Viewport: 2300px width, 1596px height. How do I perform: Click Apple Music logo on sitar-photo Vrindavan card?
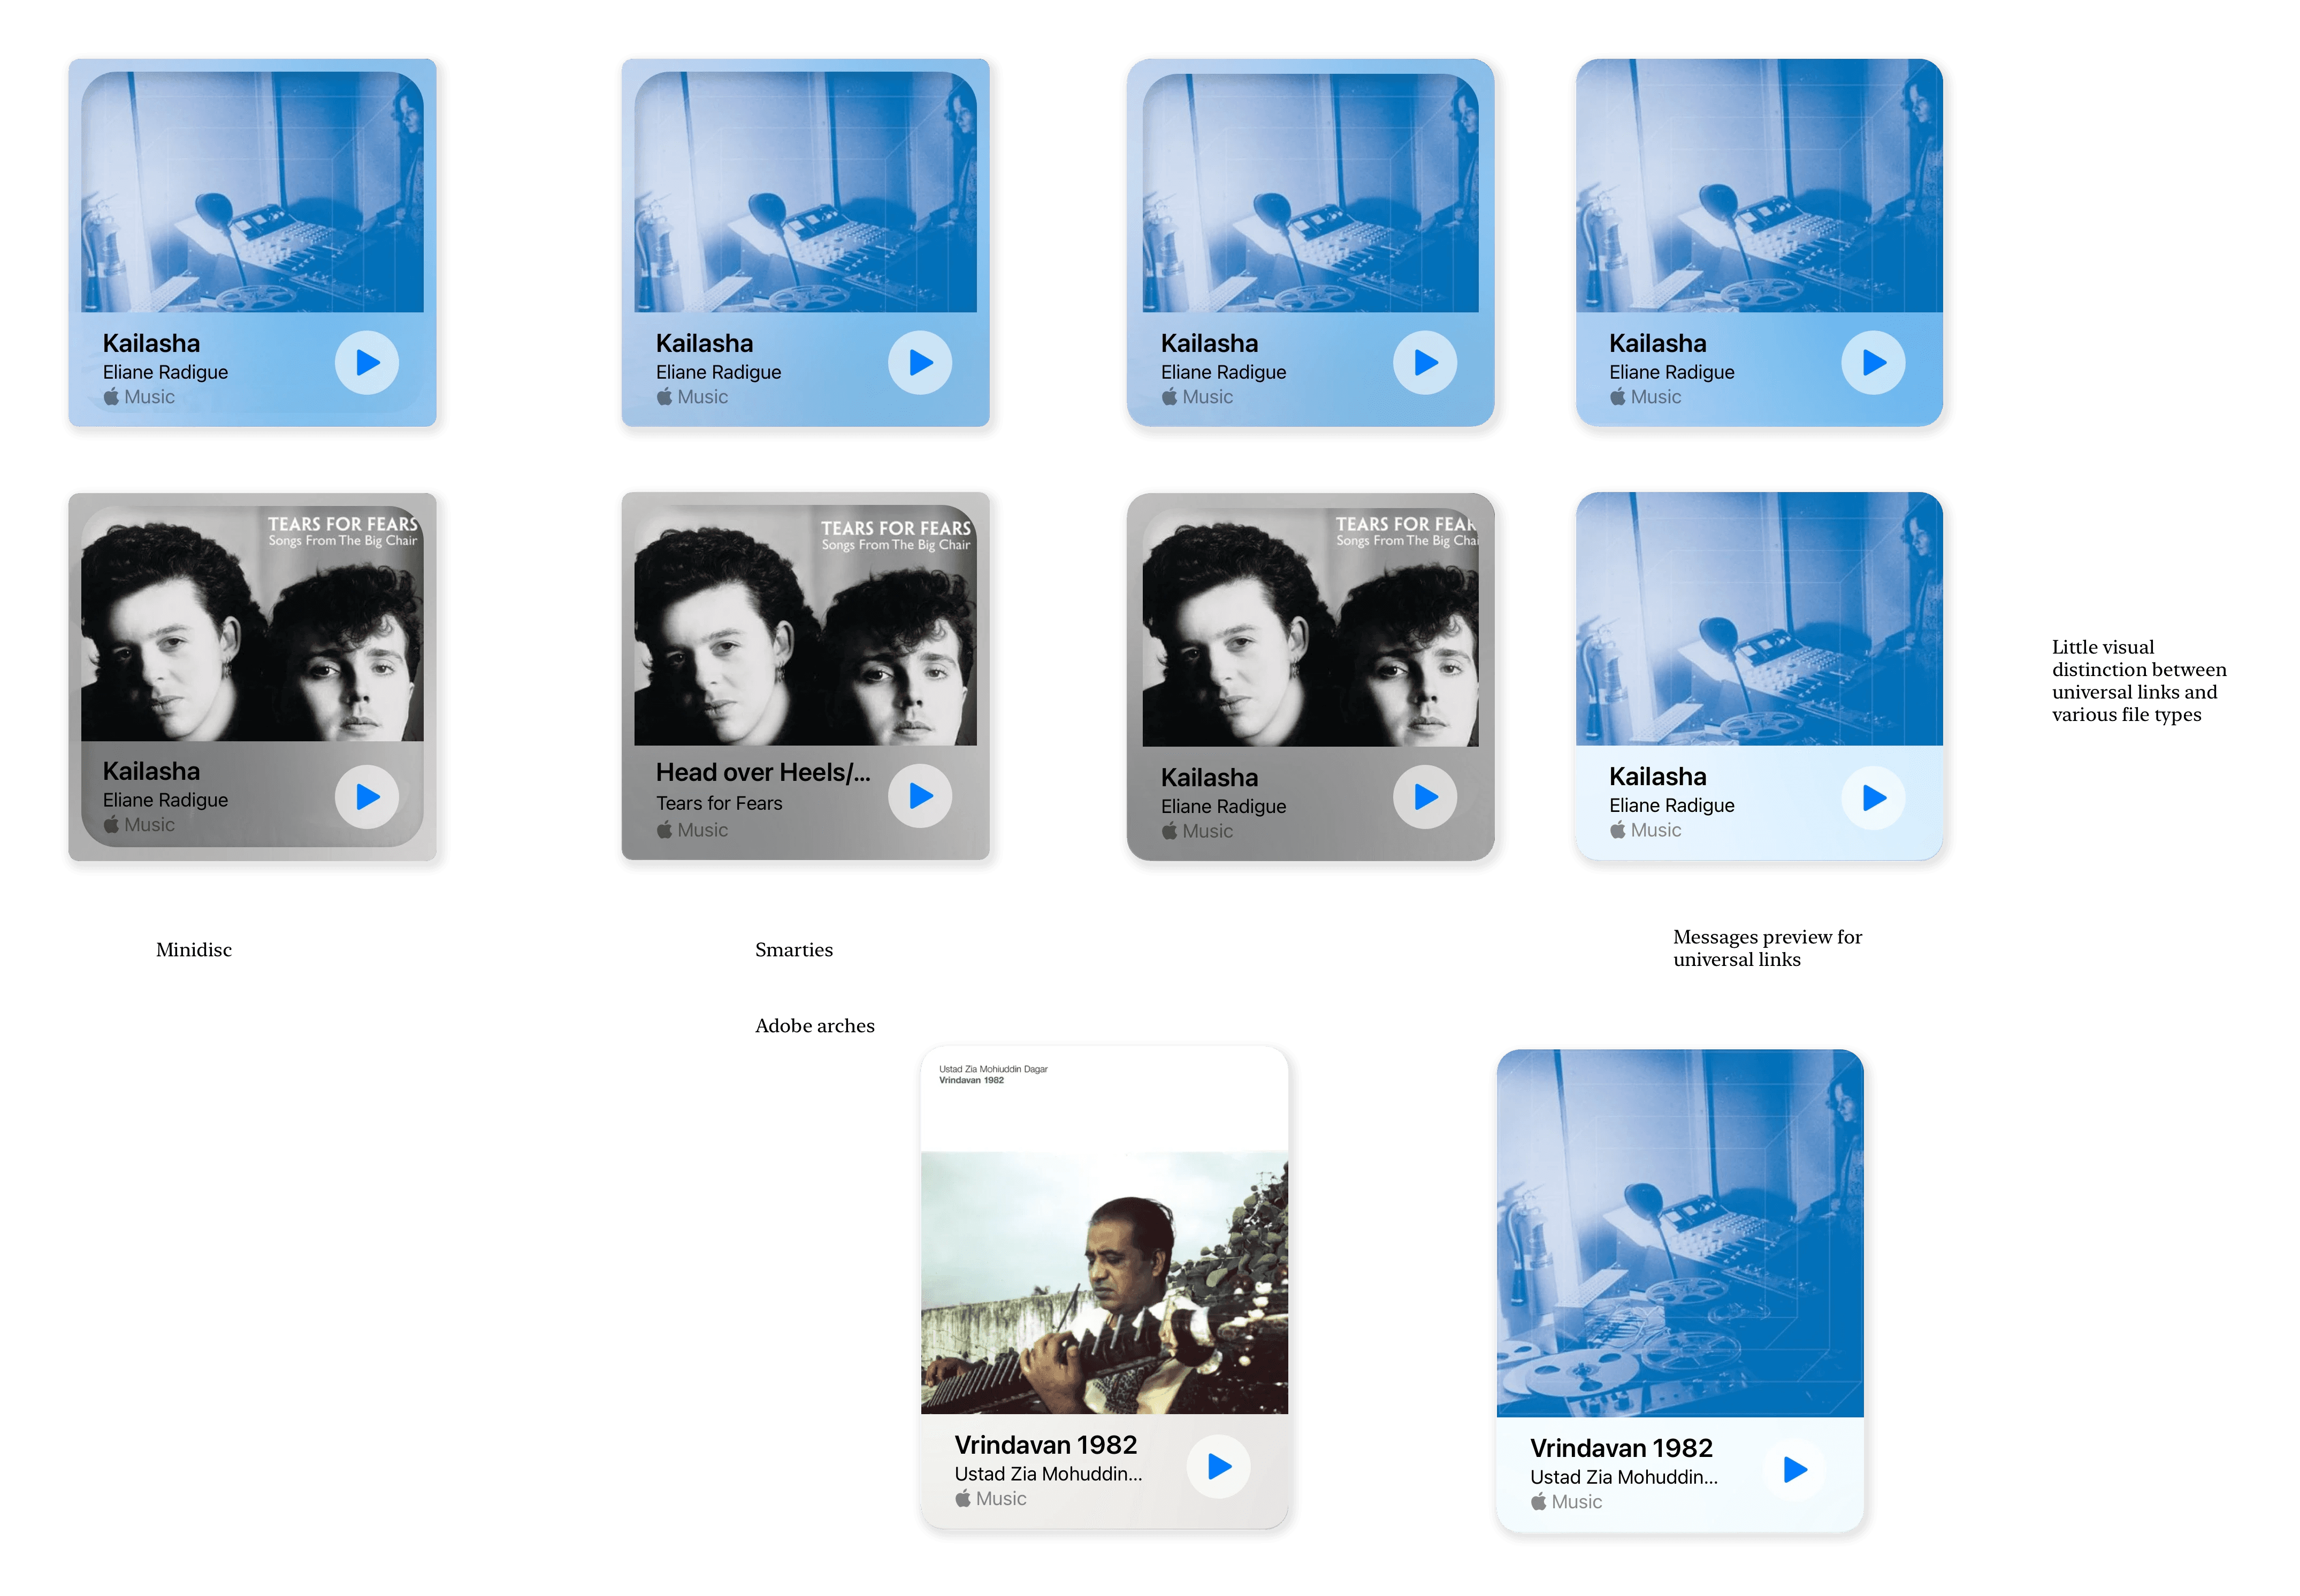tap(963, 1498)
